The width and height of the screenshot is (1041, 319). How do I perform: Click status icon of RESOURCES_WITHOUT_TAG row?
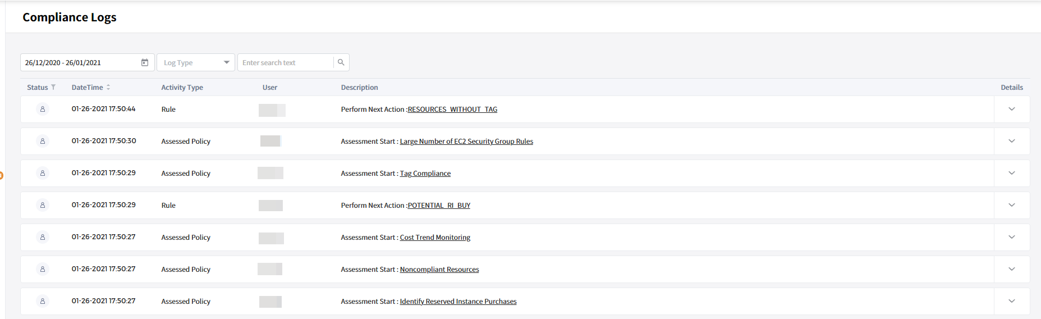(x=42, y=109)
